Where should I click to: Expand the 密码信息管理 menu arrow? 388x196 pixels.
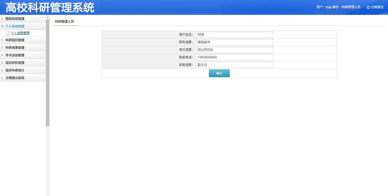[2, 19]
